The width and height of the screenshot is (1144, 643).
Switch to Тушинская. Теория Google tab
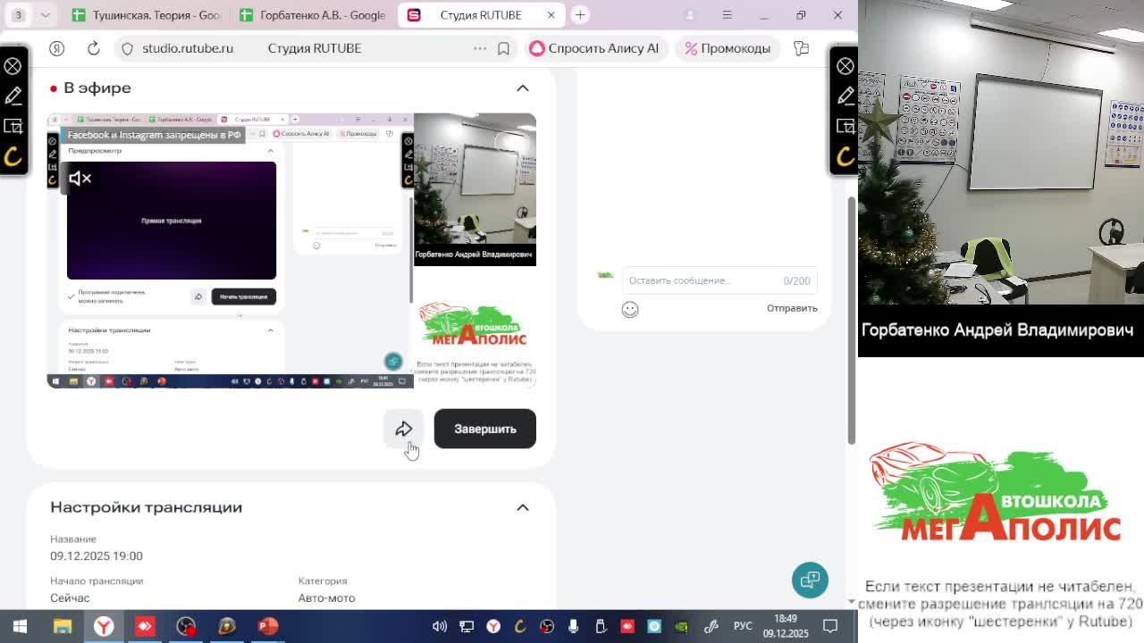click(146, 15)
